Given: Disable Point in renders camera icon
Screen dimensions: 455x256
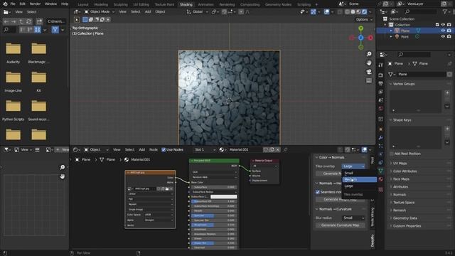Looking at the screenshot, I should (449, 37).
